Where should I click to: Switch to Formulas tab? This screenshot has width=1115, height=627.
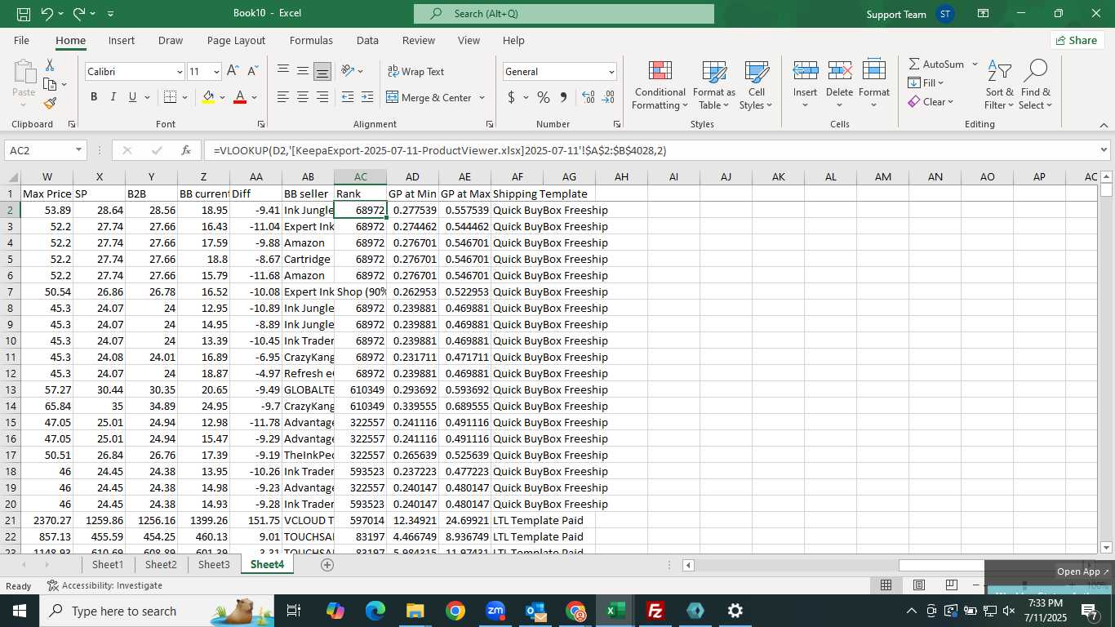tap(311, 40)
